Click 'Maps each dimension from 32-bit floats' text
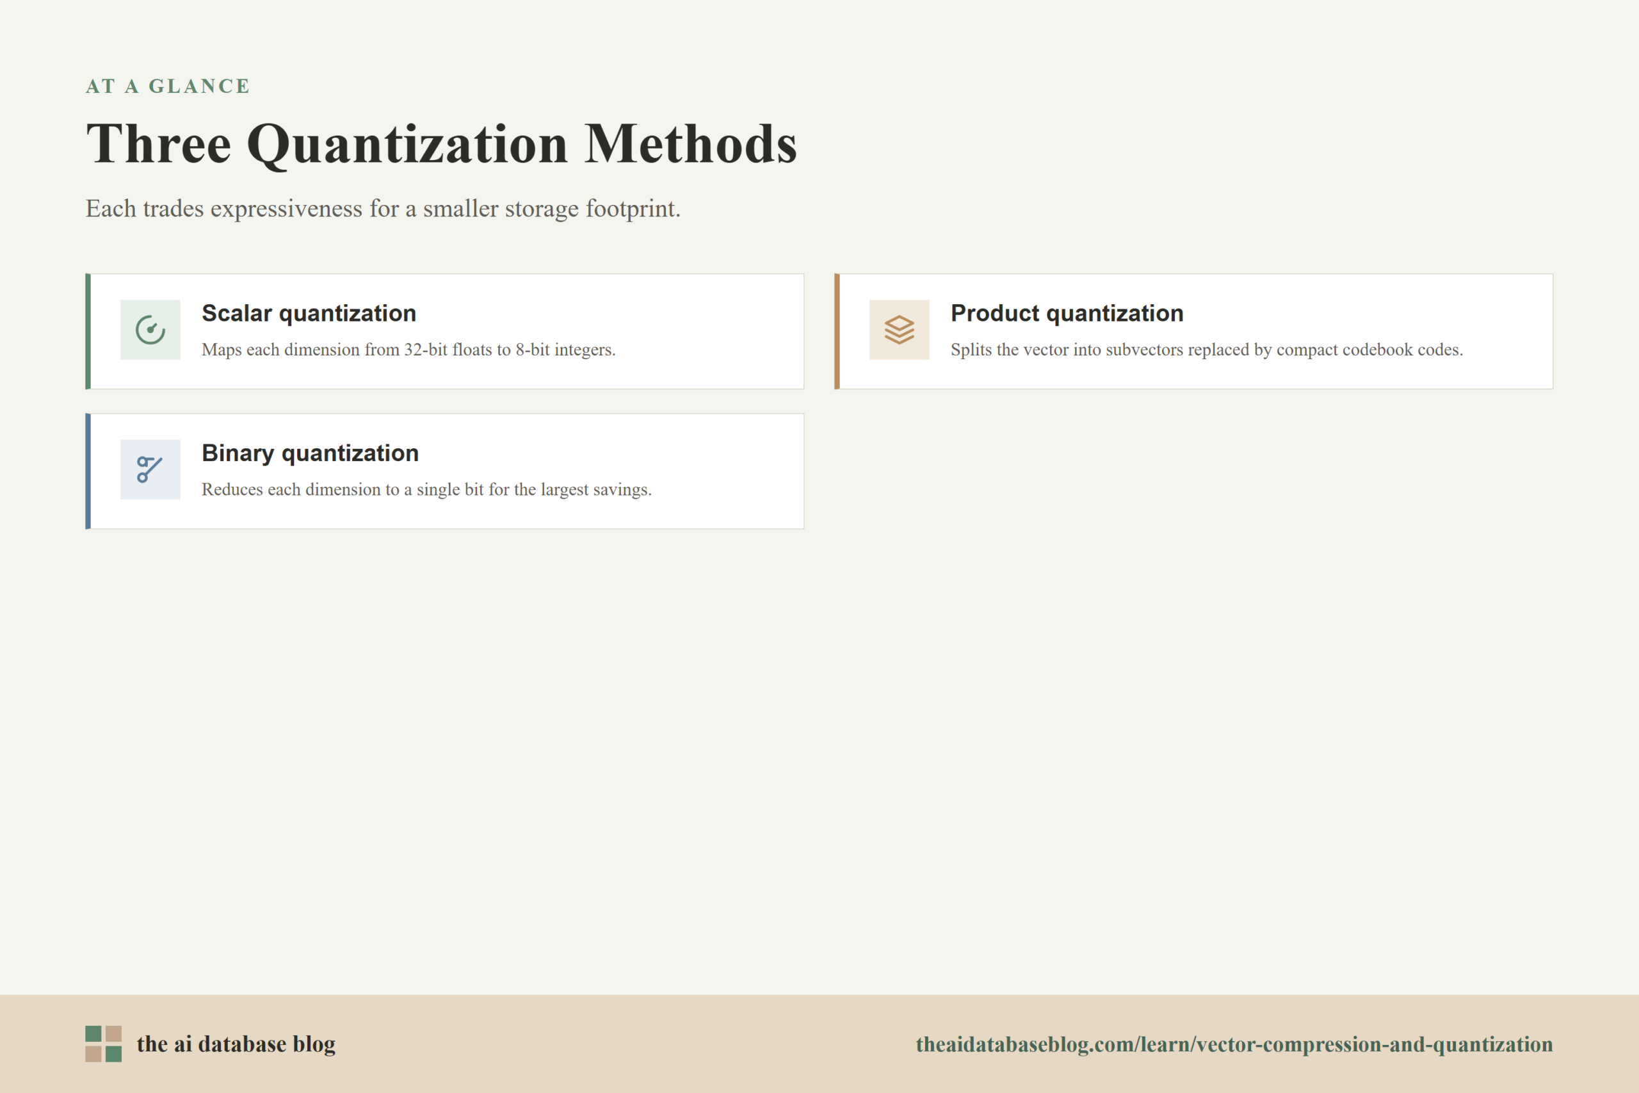1639x1093 pixels. tap(408, 350)
